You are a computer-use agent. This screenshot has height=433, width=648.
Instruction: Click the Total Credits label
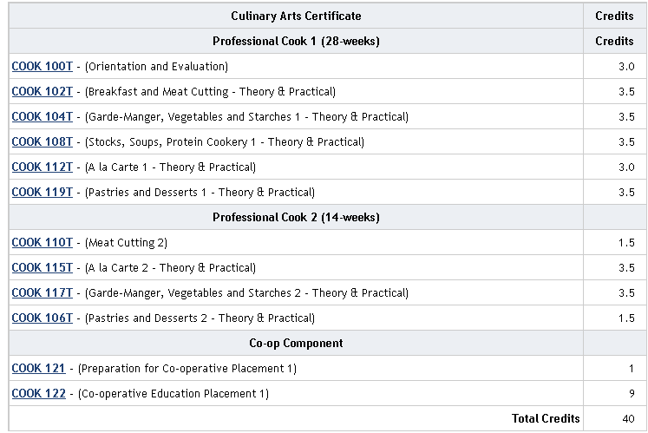point(546,419)
